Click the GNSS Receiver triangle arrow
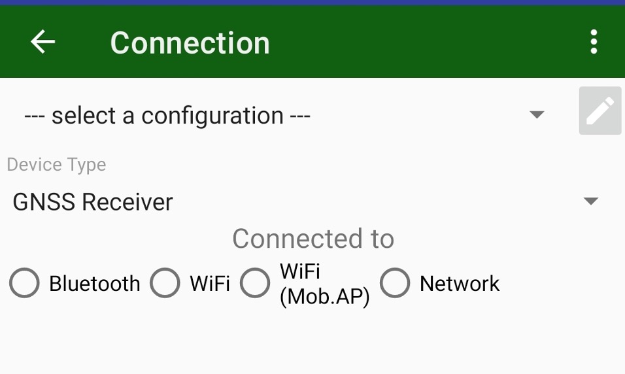Screen dimensions: 625x374 click(x=590, y=201)
